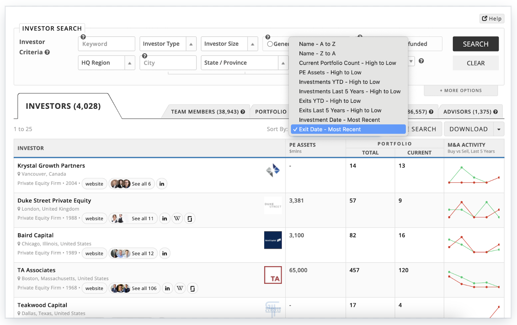The height and width of the screenshot is (325, 517).
Task: Open Wikipedia icon for Duke Street Private Equity
Action: 177,219
